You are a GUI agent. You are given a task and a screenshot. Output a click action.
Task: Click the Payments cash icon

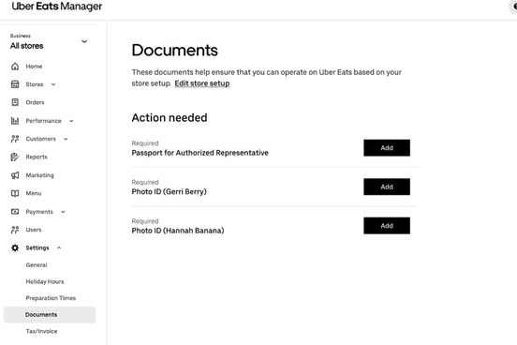pyautogui.click(x=15, y=211)
